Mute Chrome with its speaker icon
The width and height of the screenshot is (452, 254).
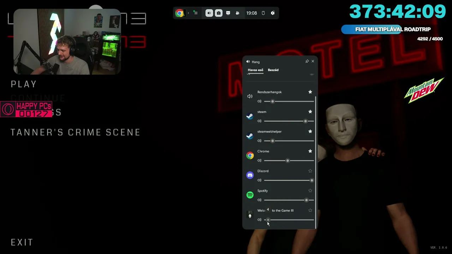coord(260,161)
